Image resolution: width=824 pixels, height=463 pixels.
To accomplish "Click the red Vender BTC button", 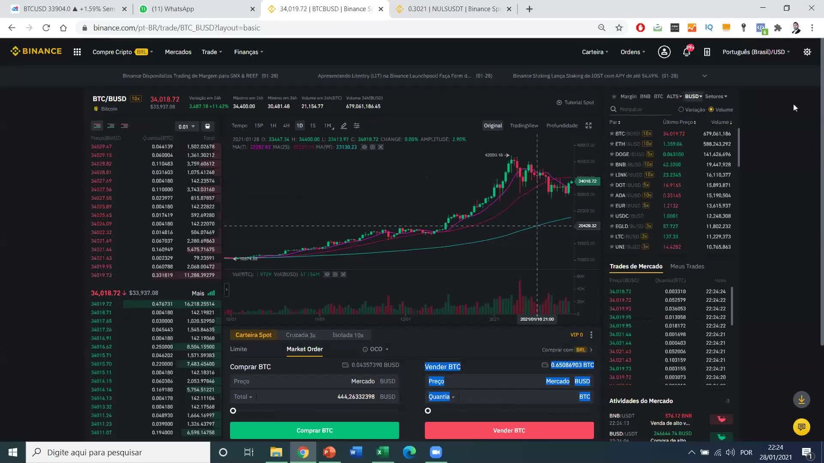I will [509, 430].
